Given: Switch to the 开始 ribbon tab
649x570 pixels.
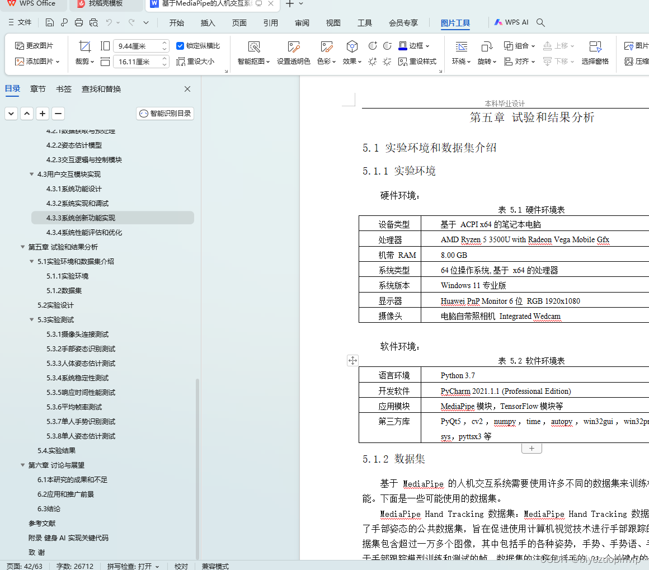Looking at the screenshot, I should point(177,23).
